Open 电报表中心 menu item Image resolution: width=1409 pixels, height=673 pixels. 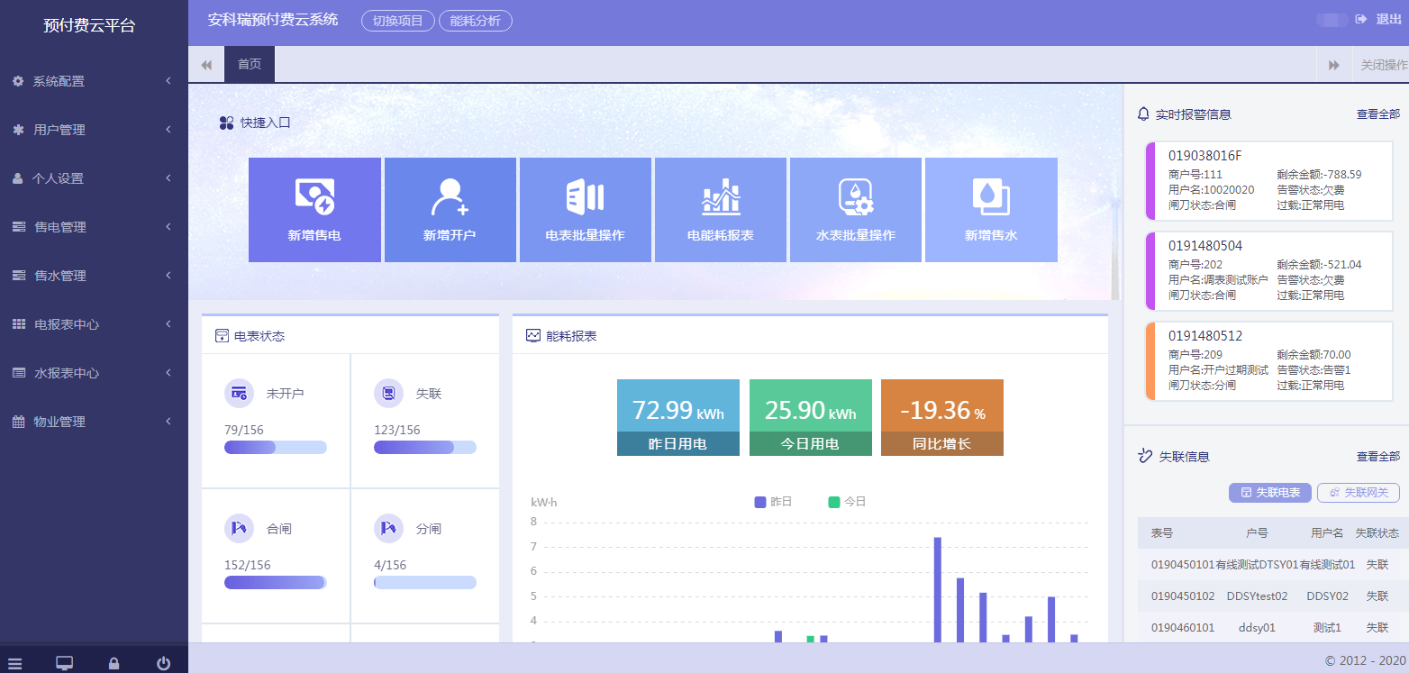94,324
